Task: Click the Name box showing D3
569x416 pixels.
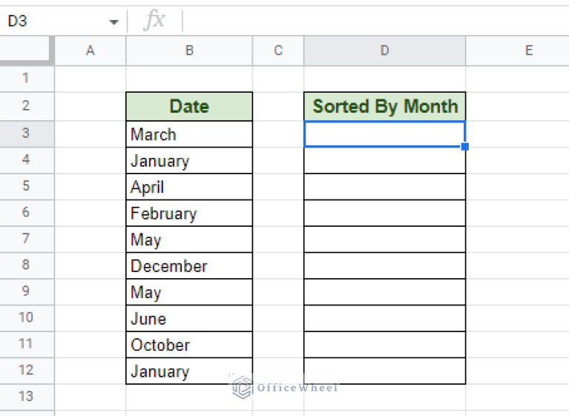Action: tap(52, 22)
